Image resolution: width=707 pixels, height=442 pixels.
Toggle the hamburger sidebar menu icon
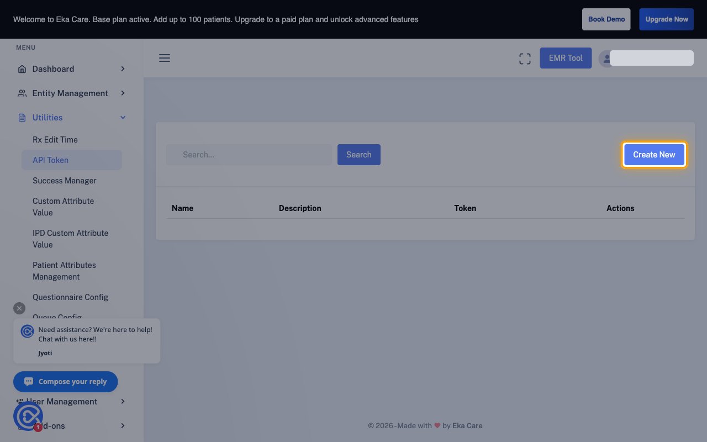click(x=165, y=58)
